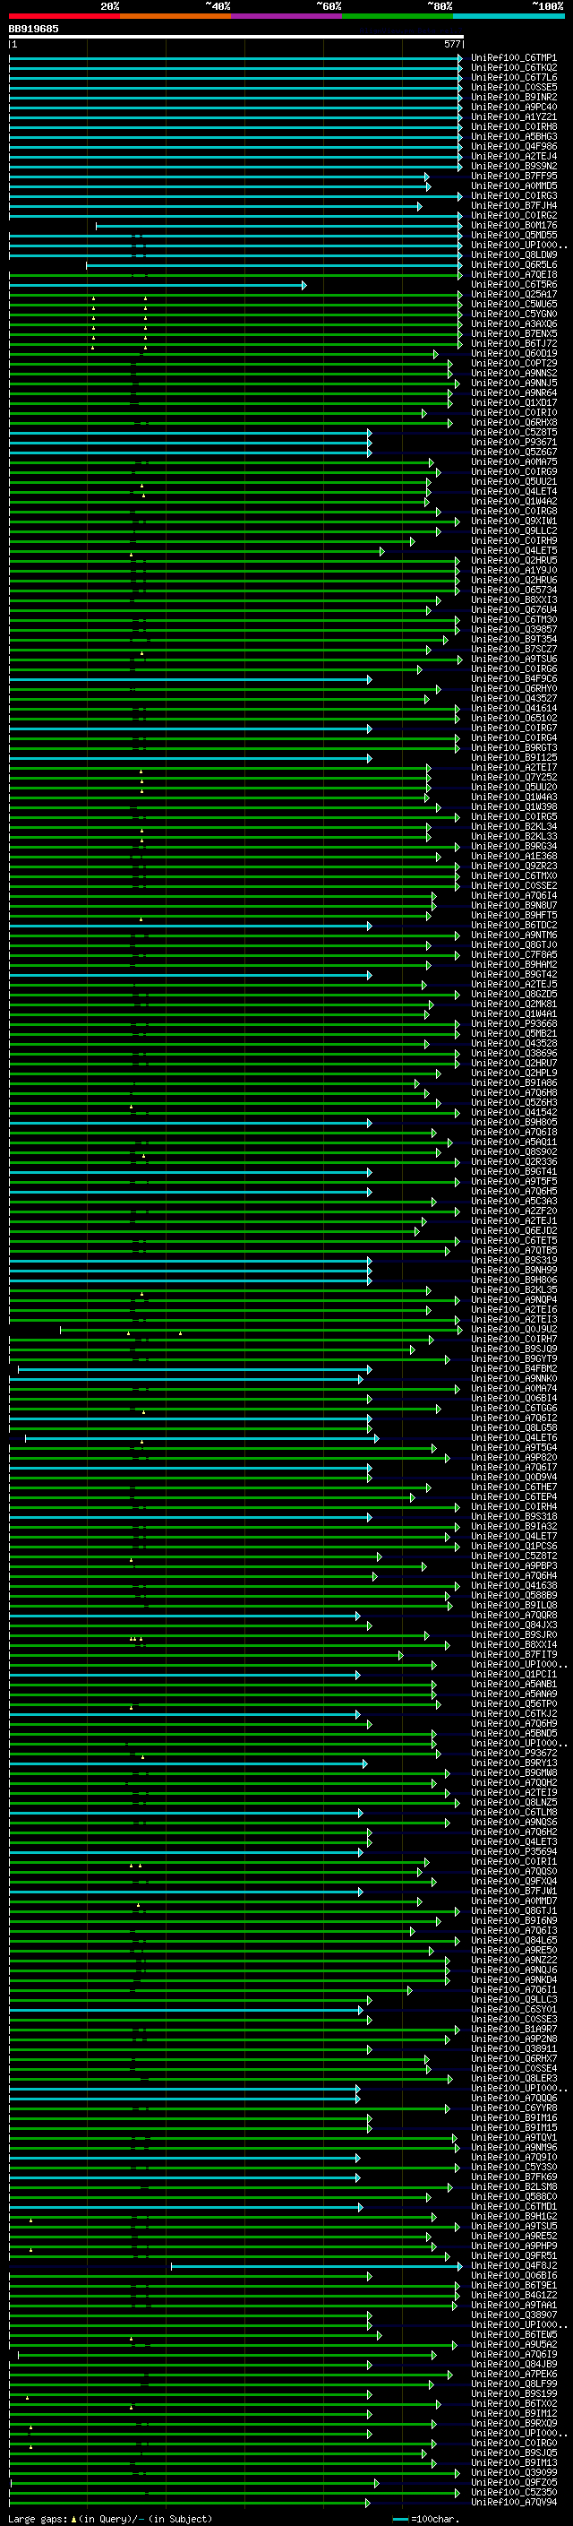Image resolution: width=573 pixels, height=2526 pixels.
Task: Click hit label UniRef100_Q60D19
Action: (514, 353)
